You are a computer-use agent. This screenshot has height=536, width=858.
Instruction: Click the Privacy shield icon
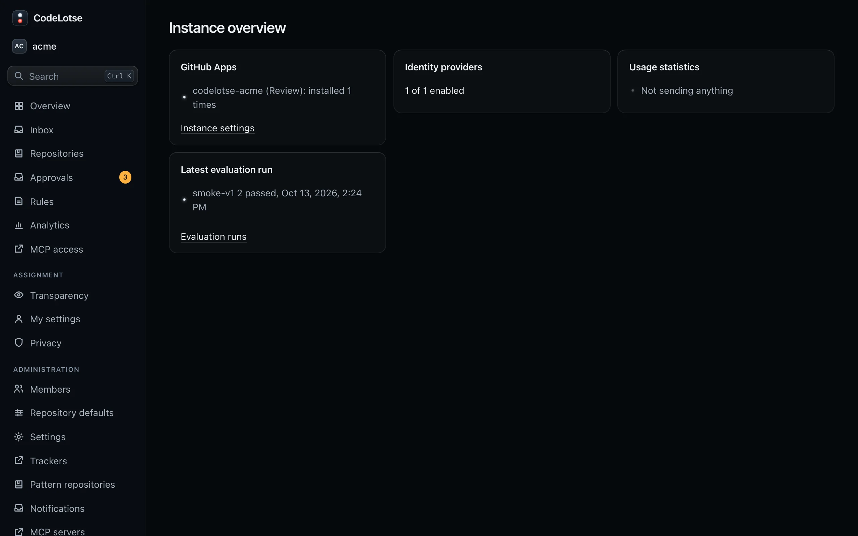pos(19,343)
